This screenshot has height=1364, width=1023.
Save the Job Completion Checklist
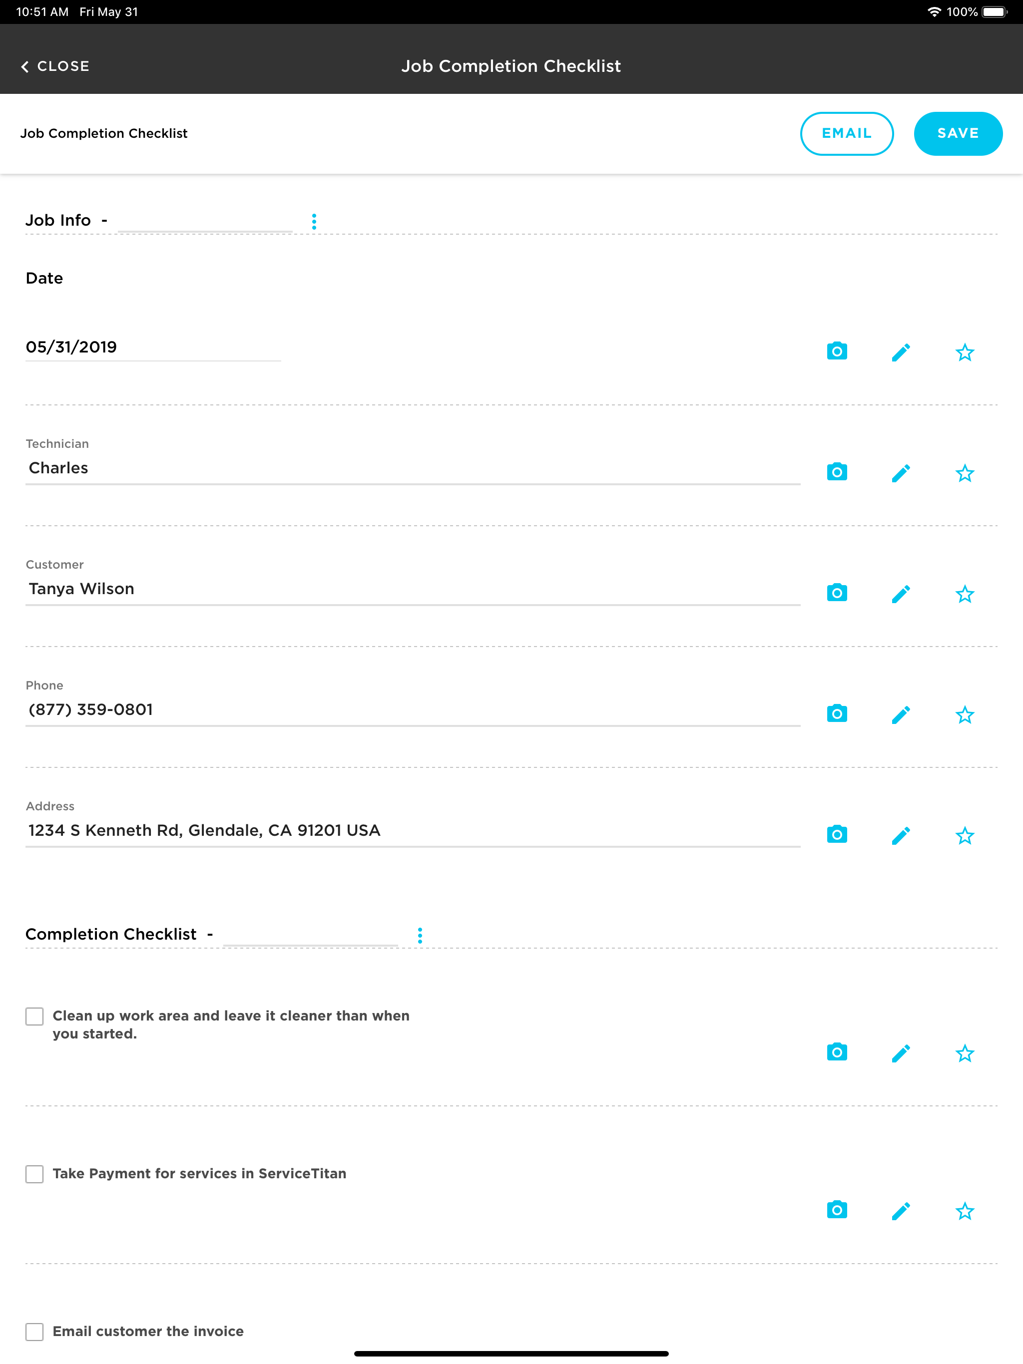(x=958, y=133)
